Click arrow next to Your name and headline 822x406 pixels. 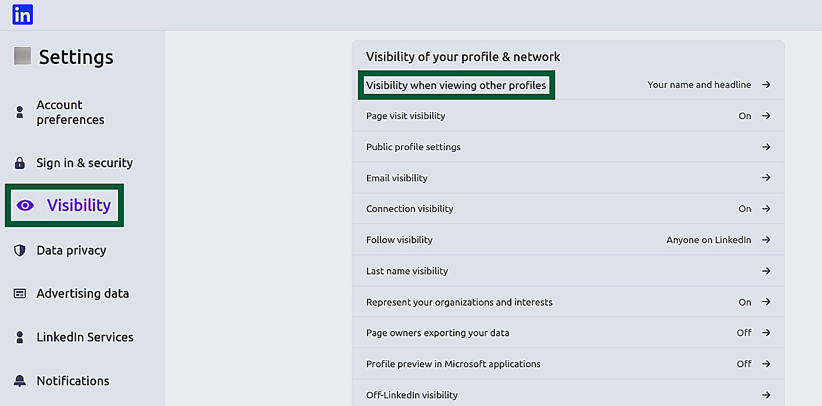(x=766, y=84)
